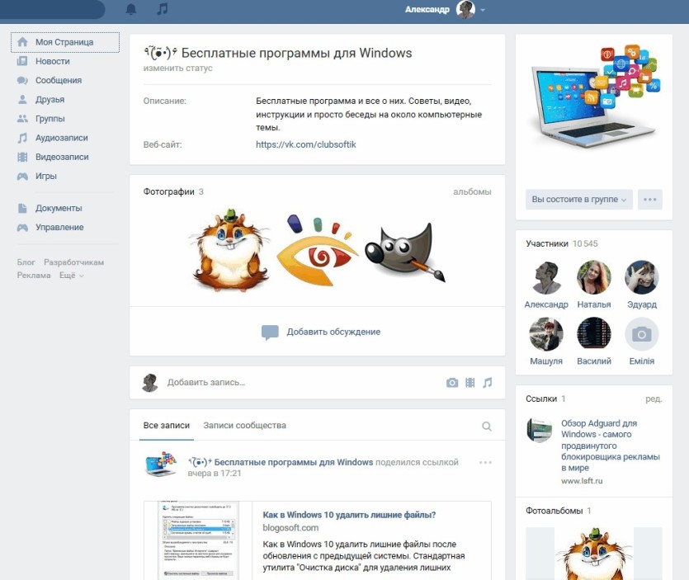Open the GIMP mascot photo
The height and width of the screenshot is (580, 689).
405,252
